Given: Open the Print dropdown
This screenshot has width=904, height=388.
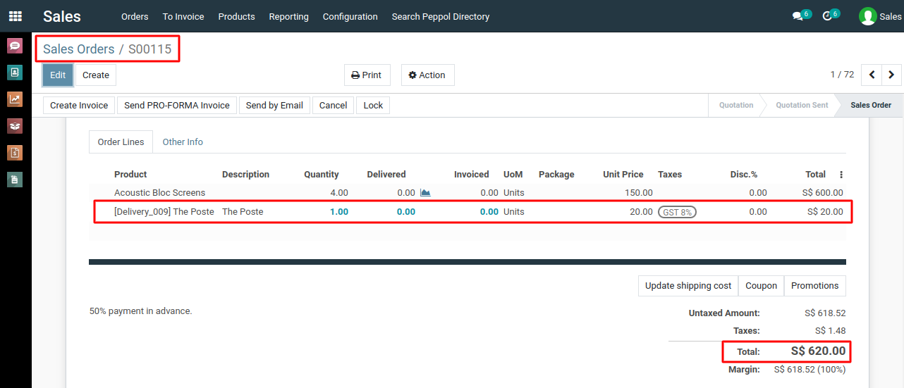Looking at the screenshot, I should 366,75.
